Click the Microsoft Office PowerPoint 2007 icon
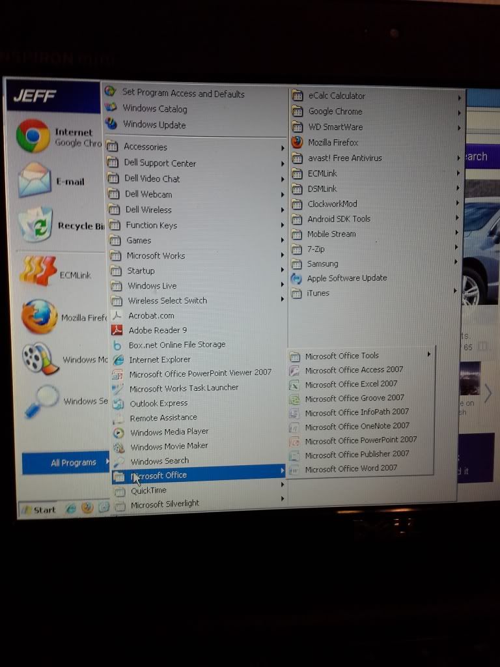Screen dimensions: 500x667 tap(294, 442)
